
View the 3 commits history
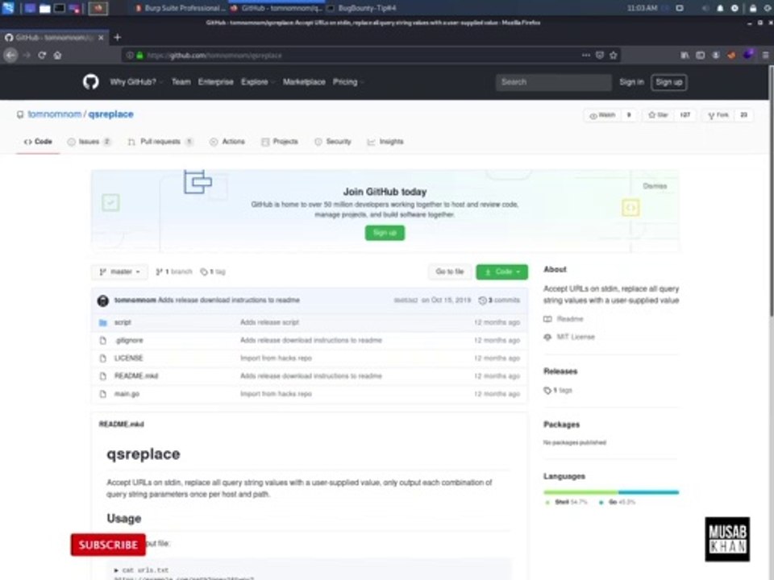[x=500, y=300]
